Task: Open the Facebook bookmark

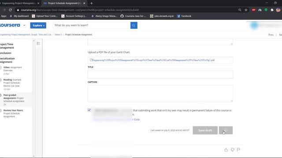Action: pos(184,16)
